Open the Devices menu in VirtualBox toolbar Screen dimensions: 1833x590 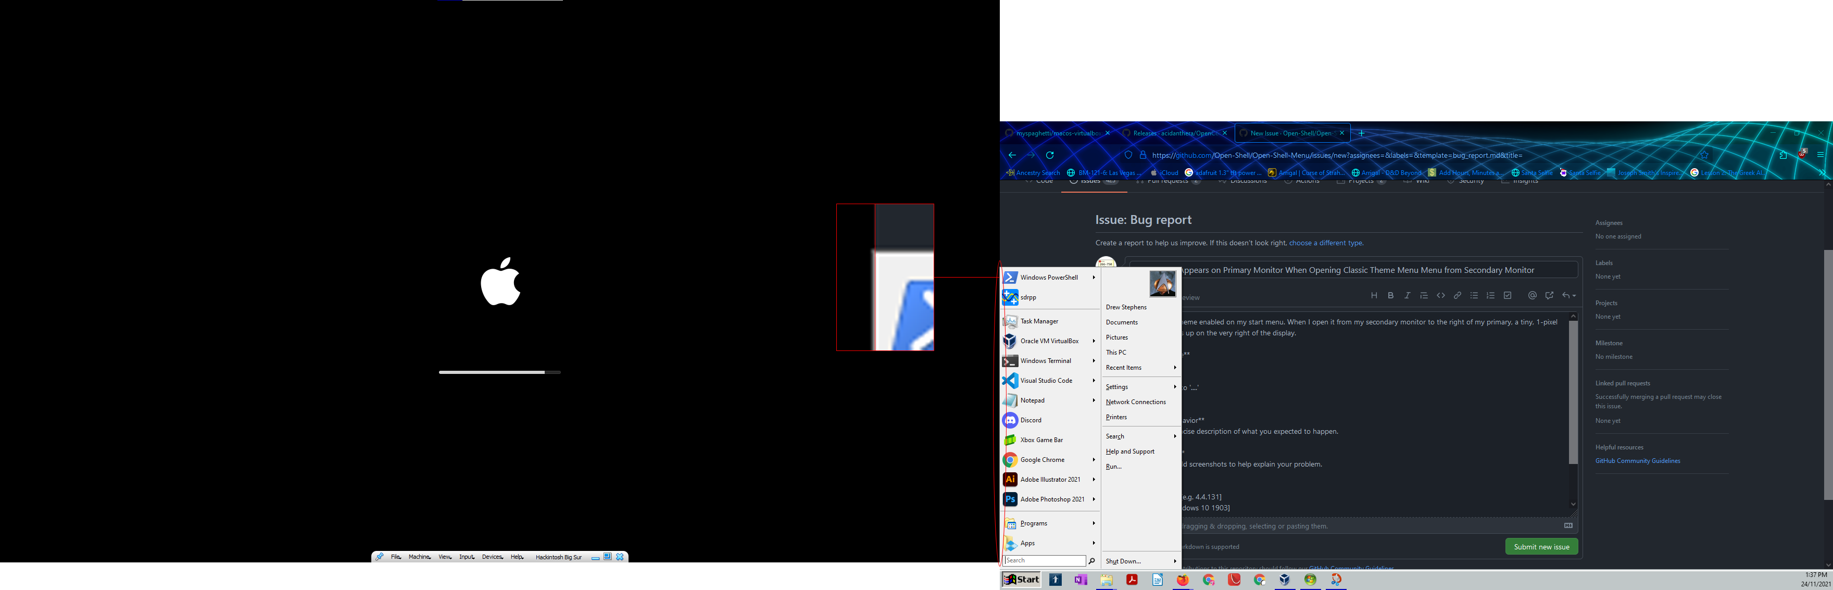click(x=492, y=557)
